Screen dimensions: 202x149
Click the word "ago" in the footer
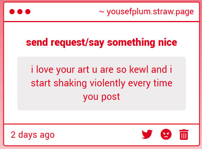[x=47, y=135]
